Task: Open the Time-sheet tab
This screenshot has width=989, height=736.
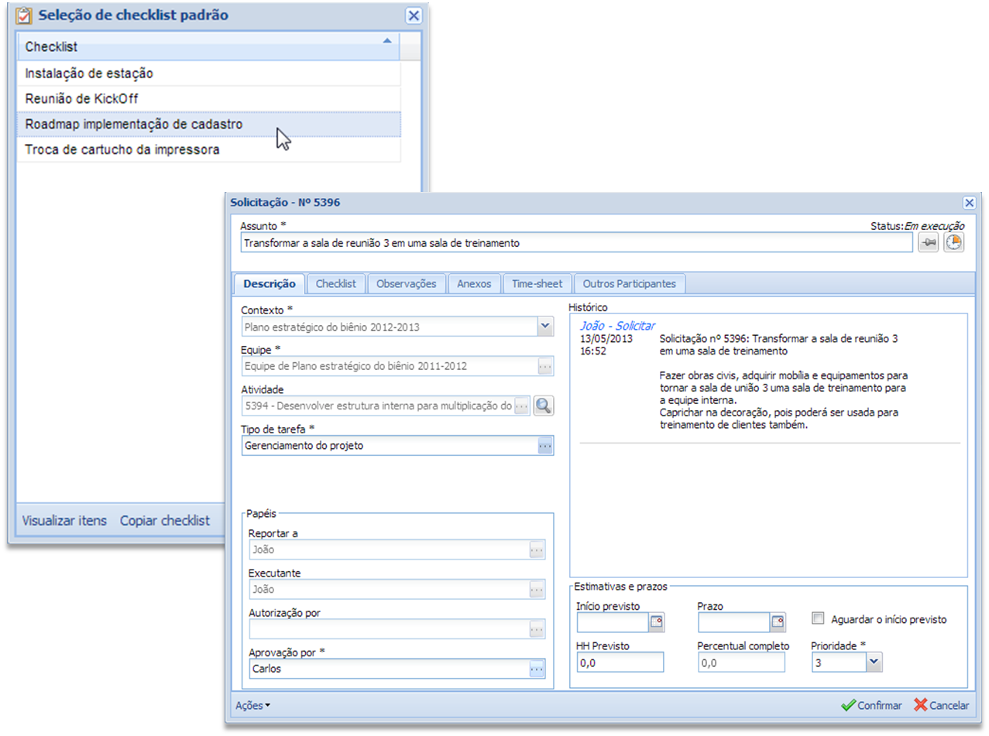Action: 537,284
